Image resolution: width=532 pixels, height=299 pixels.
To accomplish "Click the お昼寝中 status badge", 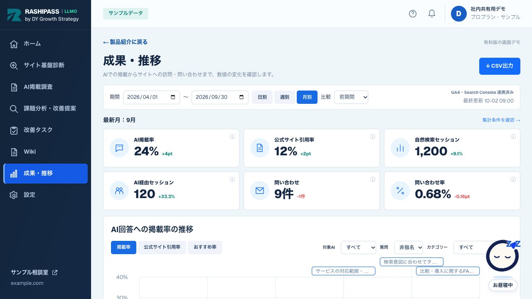I will point(503,285).
